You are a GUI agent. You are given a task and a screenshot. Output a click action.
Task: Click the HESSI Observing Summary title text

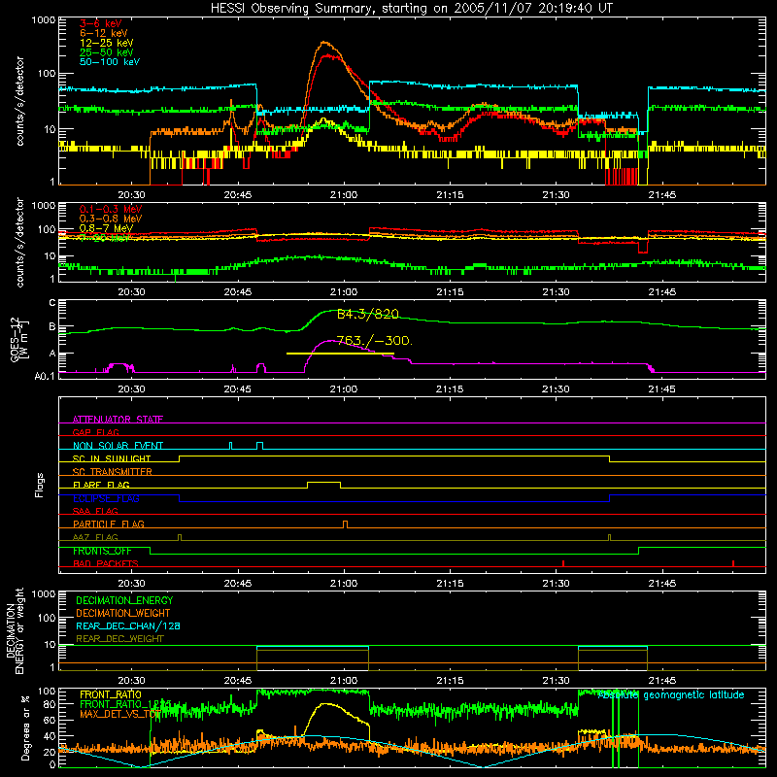(411, 9)
